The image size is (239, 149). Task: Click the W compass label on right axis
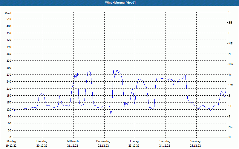click(230, 75)
